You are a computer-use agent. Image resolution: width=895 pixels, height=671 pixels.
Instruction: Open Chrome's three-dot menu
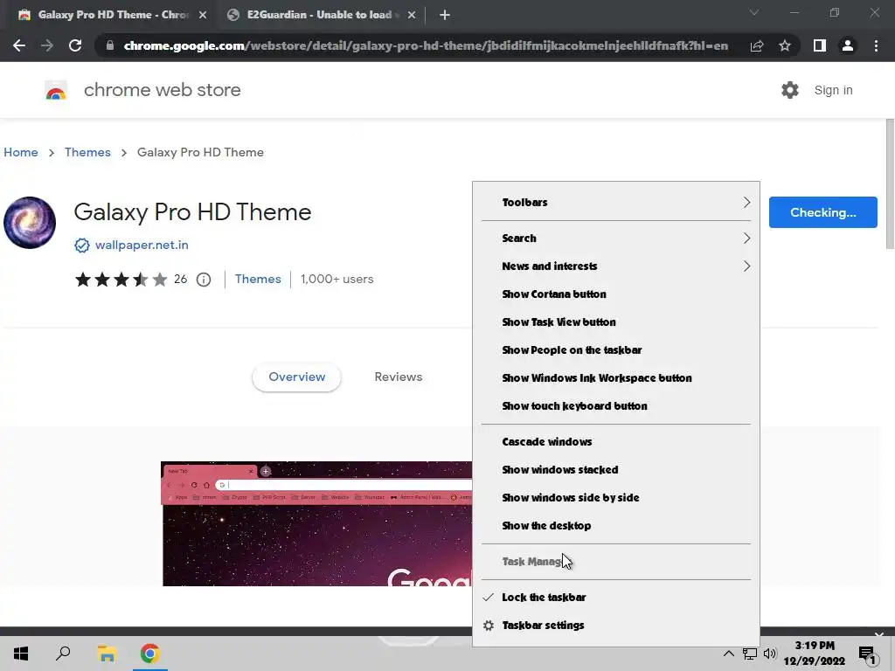tap(876, 45)
